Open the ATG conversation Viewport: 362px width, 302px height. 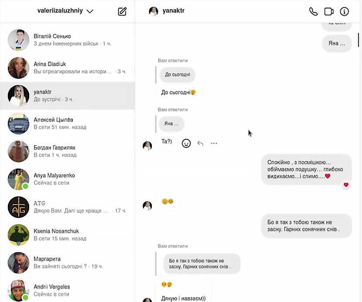click(68, 207)
